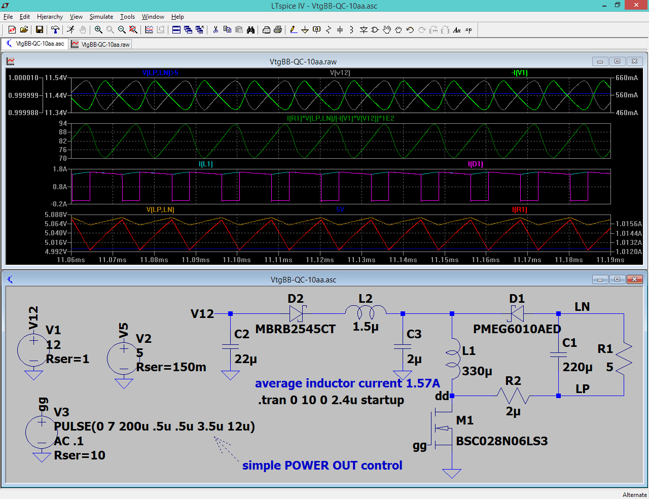Image resolution: width=649 pixels, height=499 pixels.
Task: Place a capacitor component
Action: 340,30
